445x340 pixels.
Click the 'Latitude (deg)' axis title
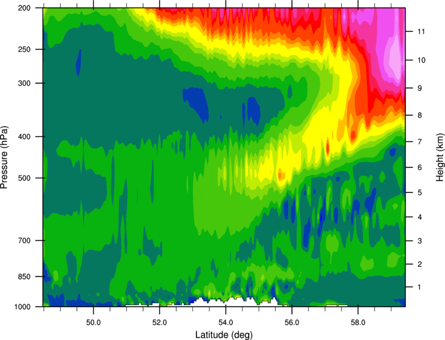pyautogui.click(x=224, y=335)
